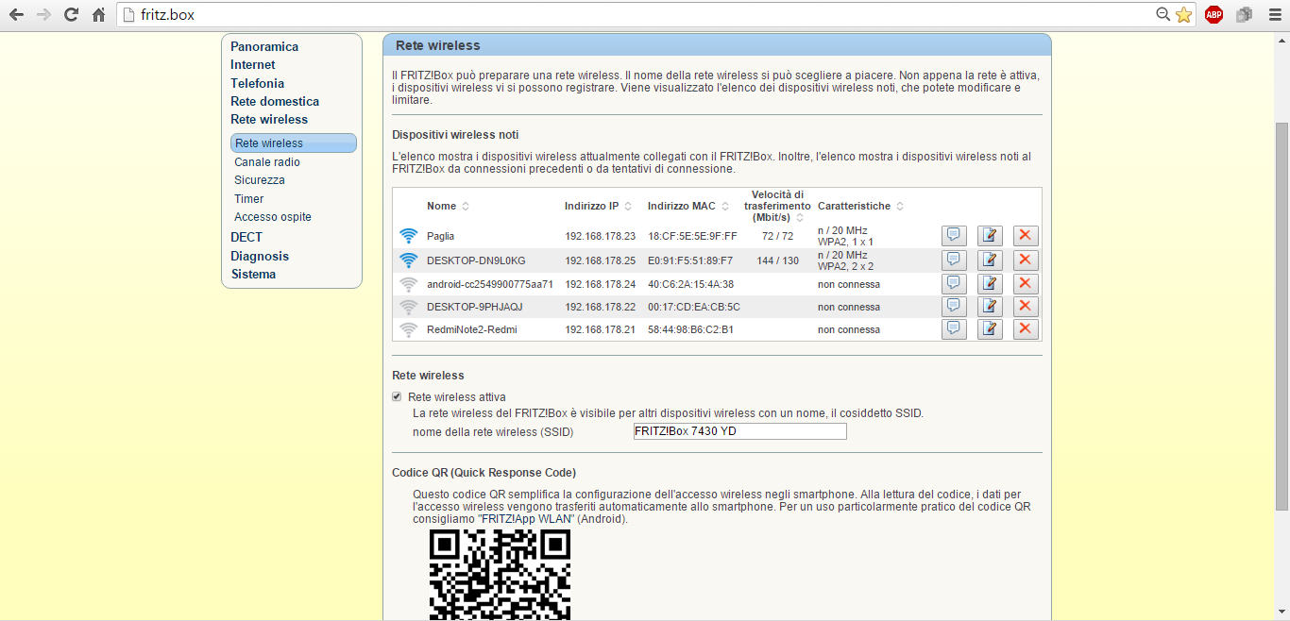Open the Chrome hamburger menu
This screenshot has width=1290, height=621.
(x=1274, y=15)
